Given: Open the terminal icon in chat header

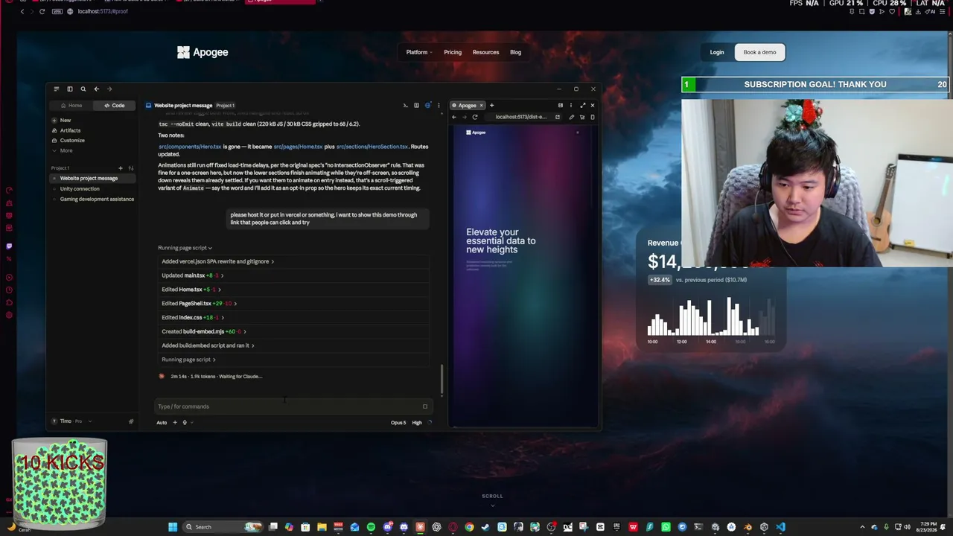Looking at the screenshot, I should pos(405,106).
